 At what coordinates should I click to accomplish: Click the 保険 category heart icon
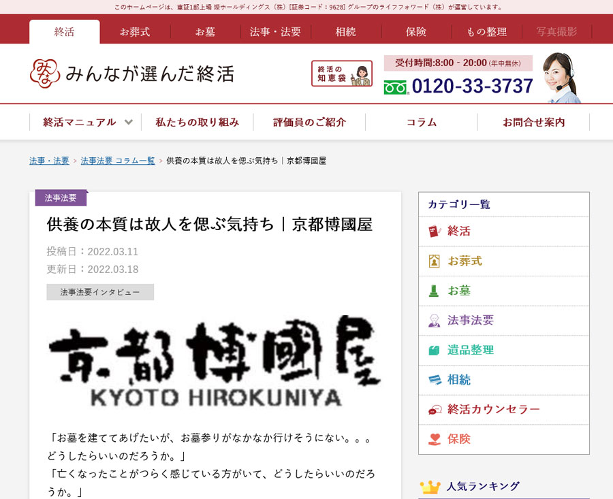coord(435,439)
